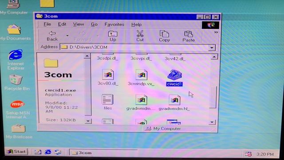Viewport: 284px width, 160px height.
Task: Expand the Address bar dropdown
Action: (212, 48)
